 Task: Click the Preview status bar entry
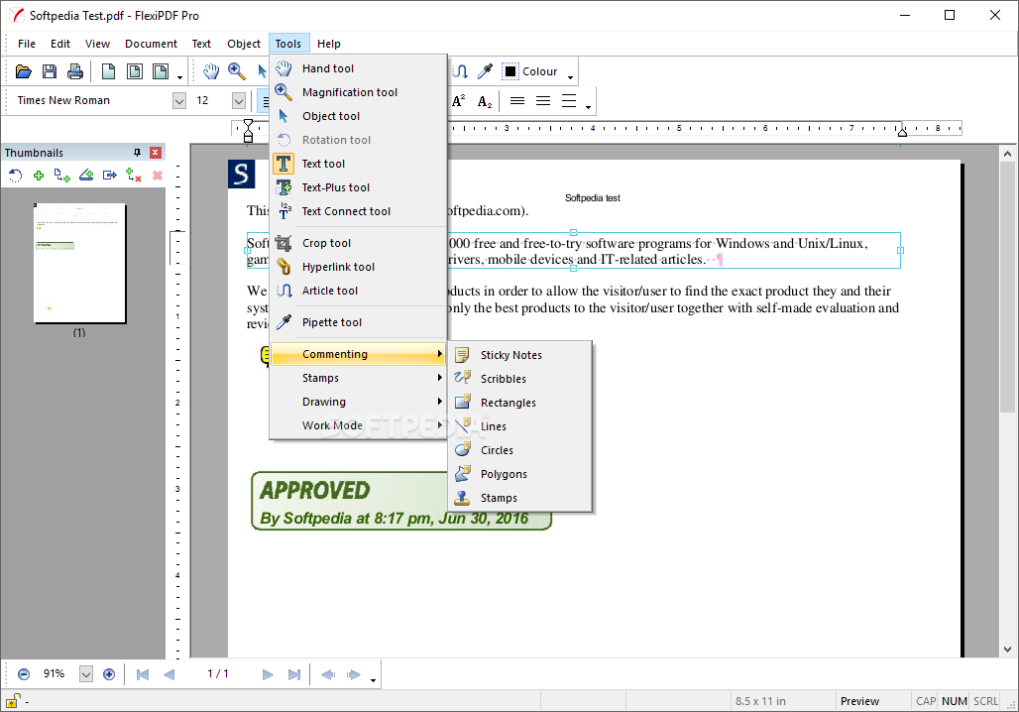(x=859, y=701)
